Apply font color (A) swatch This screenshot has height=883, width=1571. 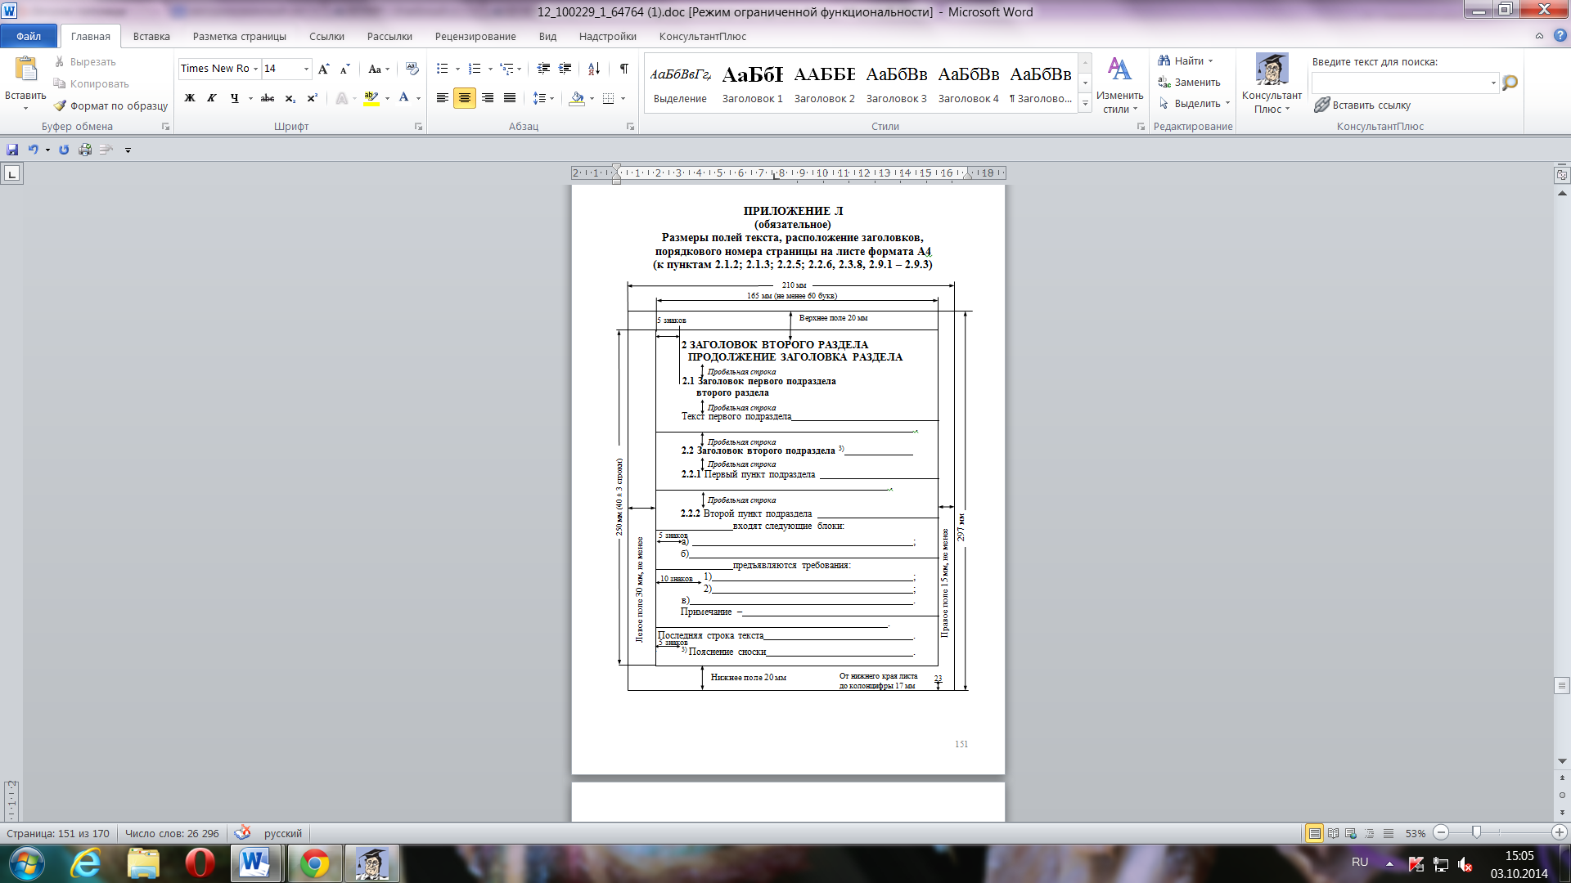[403, 98]
